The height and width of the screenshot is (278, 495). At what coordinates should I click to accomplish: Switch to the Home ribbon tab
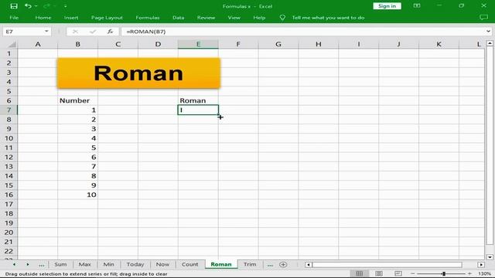pyautogui.click(x=43, y=18)
